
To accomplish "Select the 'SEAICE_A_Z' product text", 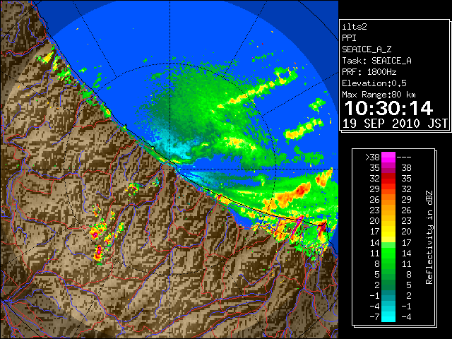I will pyautogui.click(x=367, y=49).
